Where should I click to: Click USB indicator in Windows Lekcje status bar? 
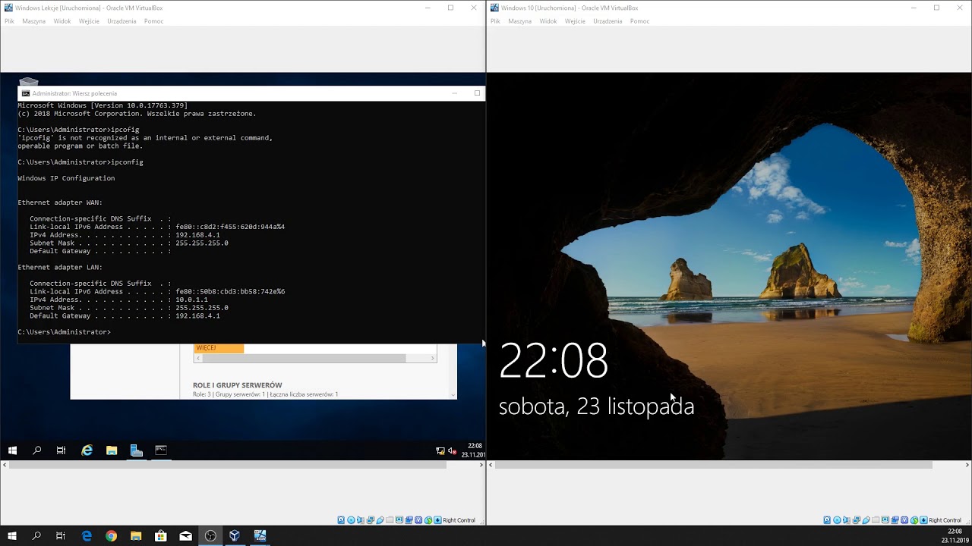pos(380,520)
